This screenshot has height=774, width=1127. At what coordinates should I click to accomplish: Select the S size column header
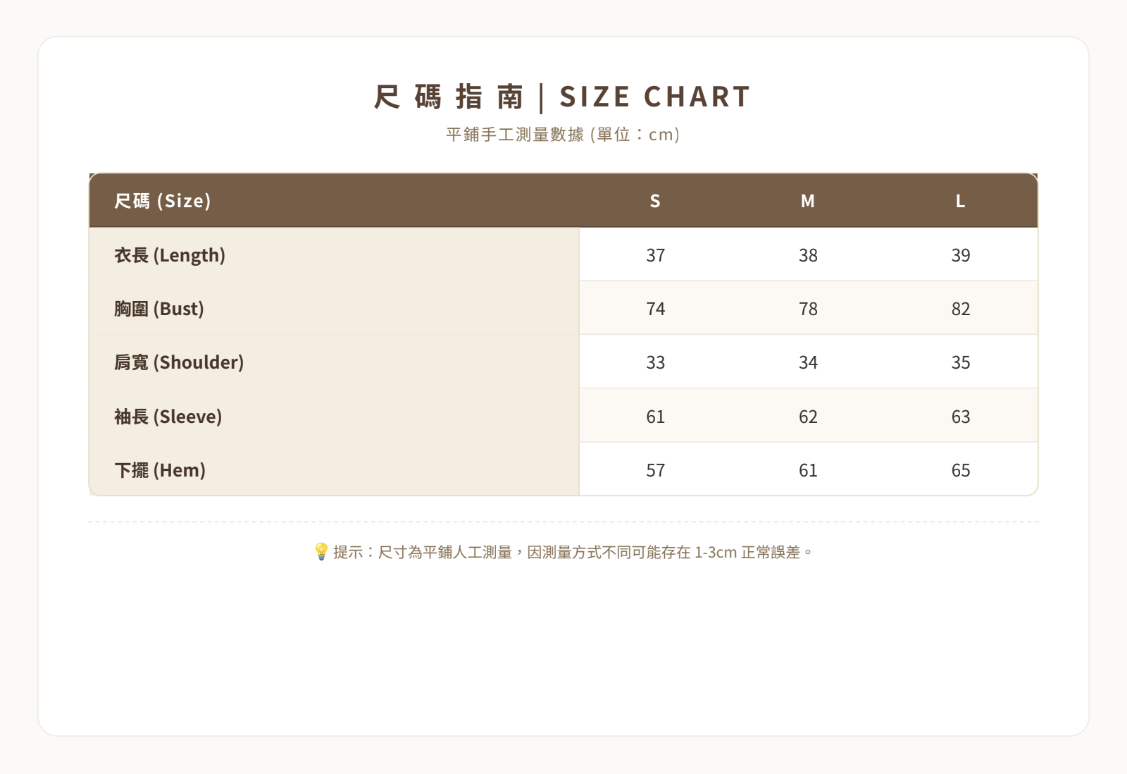click(x=655, y=201)
